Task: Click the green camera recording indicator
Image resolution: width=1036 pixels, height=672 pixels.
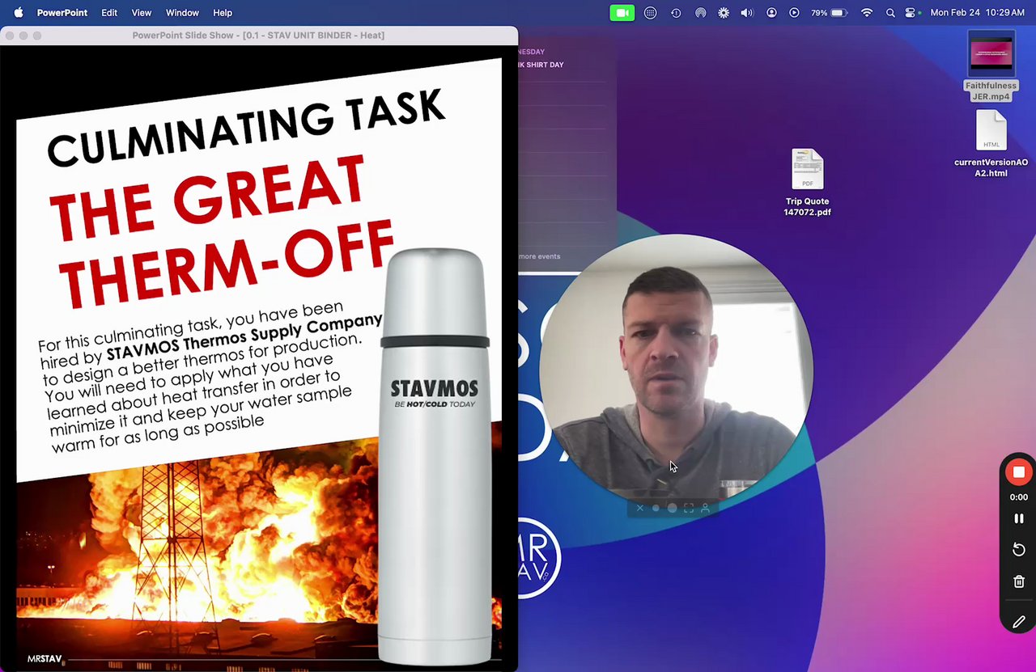Action: 622,13
